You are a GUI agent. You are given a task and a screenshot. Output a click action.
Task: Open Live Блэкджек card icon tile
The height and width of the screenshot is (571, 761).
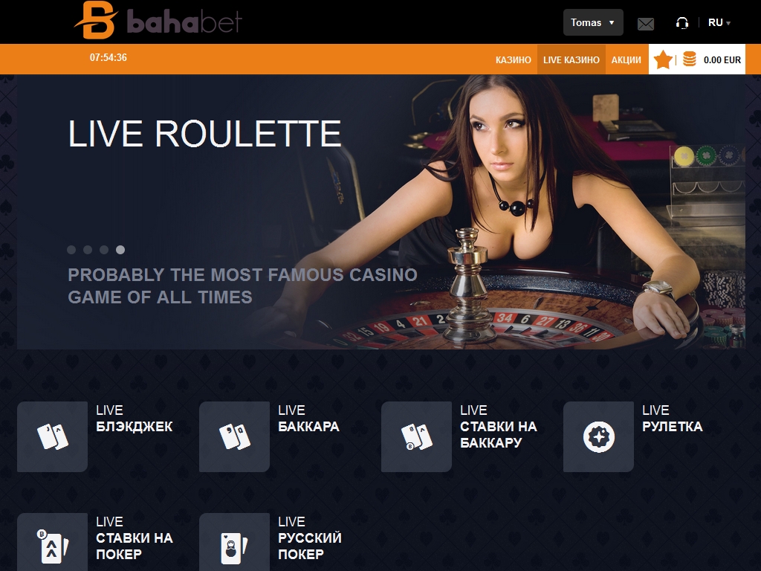tap(53, 436)
